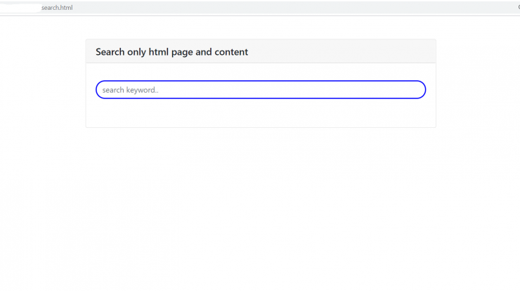
Task: Click the blurred URL prefix before search.html
Action: point(20,7)
